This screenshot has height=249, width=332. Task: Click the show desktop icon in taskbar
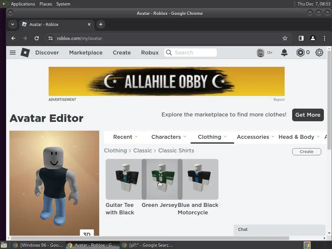[x=4, y=245]
